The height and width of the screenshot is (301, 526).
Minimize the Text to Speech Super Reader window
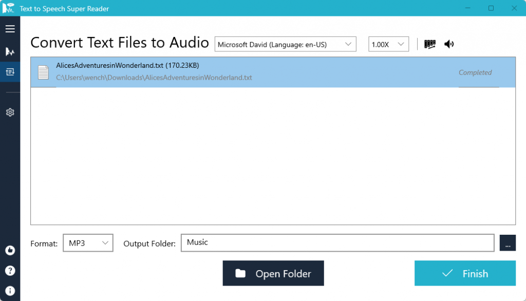(x=467, y=8)
